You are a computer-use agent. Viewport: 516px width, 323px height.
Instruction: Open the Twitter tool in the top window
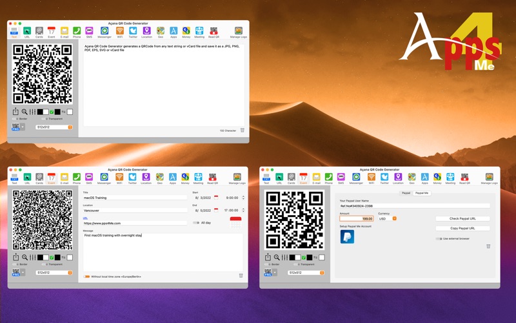[133, 32]
